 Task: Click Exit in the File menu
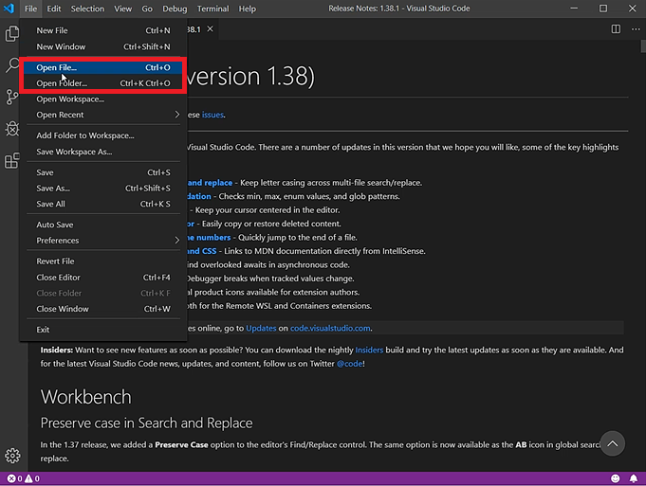103,330
